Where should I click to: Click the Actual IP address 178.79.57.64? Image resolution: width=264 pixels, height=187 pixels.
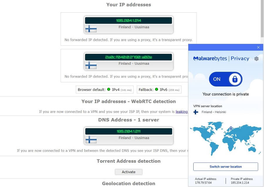203,183
